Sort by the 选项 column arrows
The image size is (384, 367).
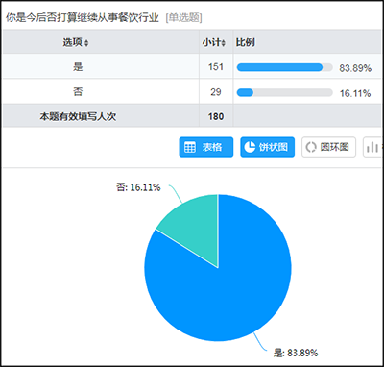point(86,43)
